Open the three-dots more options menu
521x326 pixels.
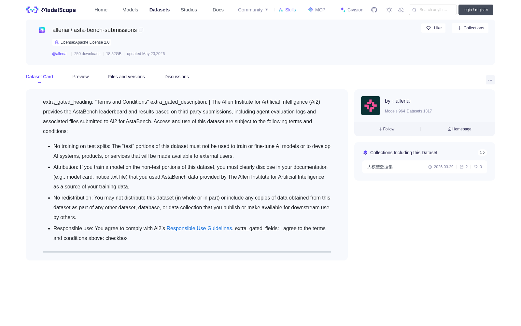point(490,80)
